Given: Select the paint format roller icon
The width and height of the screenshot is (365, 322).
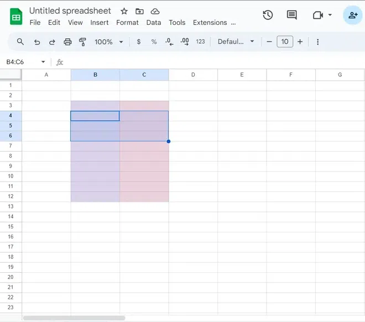Looking at the screenshot, I should click(x=82, y=42).
